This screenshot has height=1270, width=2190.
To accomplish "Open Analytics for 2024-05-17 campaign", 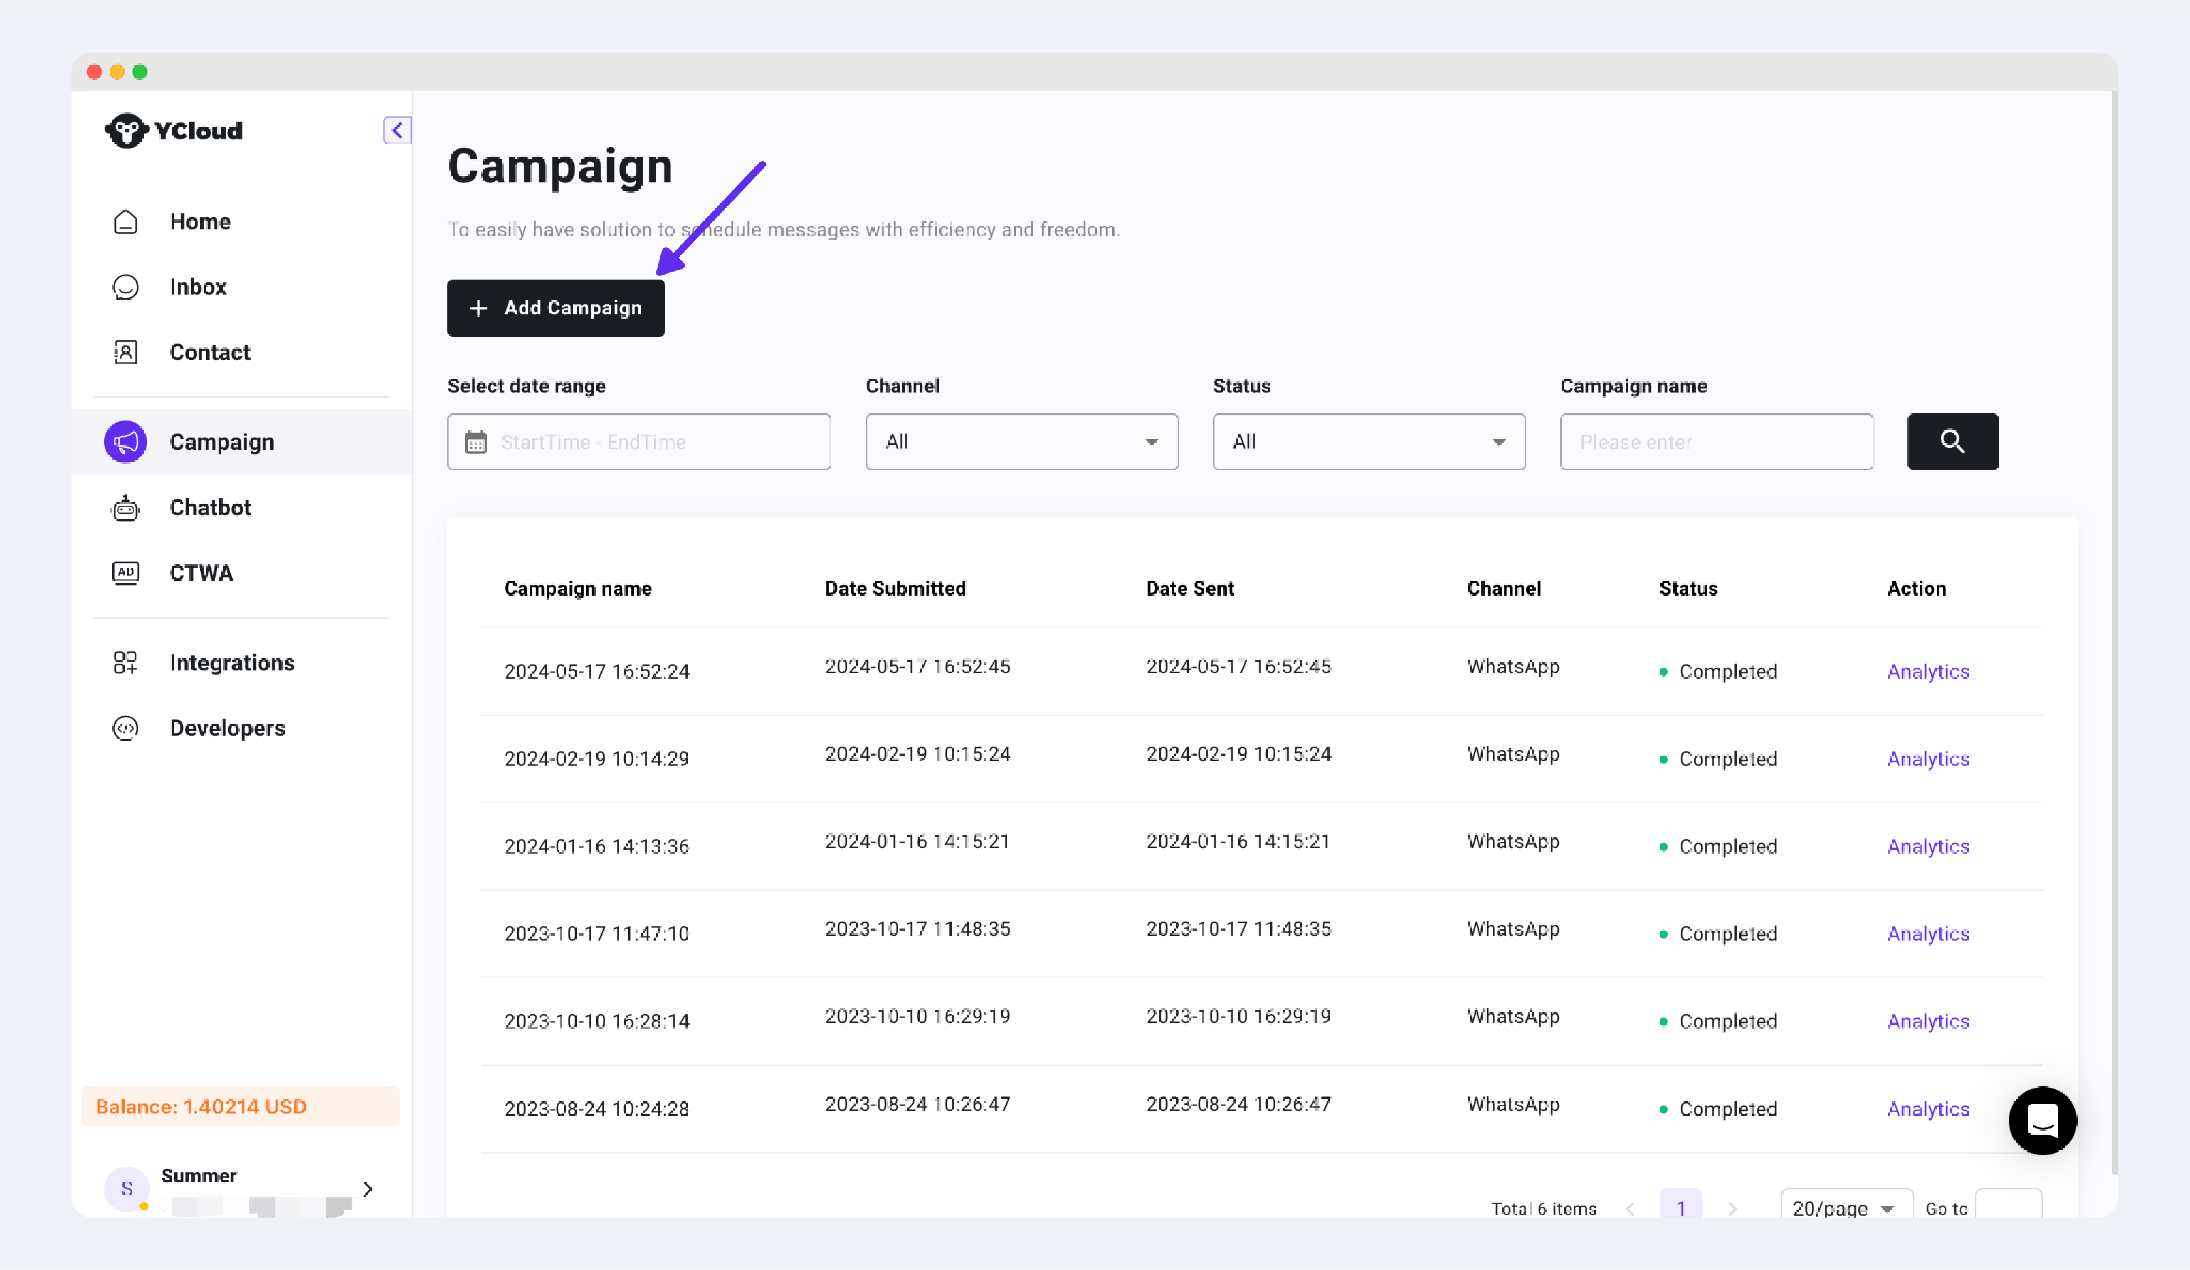I will pos(1927,672).
